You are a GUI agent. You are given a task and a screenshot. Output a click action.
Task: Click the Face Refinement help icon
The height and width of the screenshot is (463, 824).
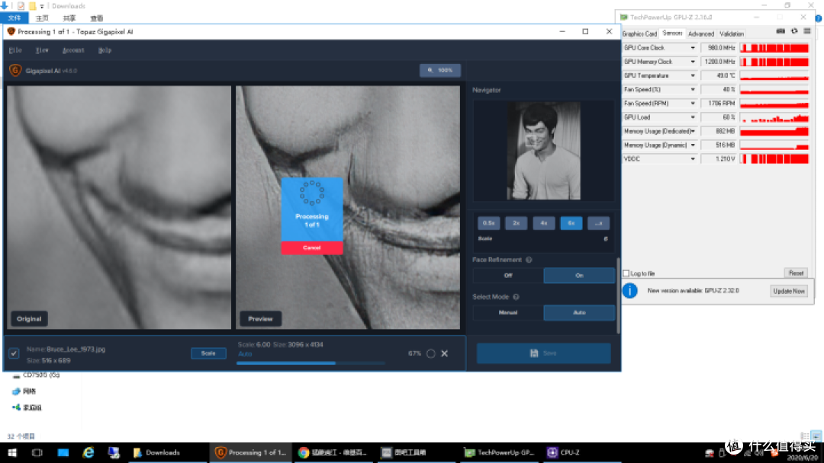pyautogui.click(x=529, y=260)
